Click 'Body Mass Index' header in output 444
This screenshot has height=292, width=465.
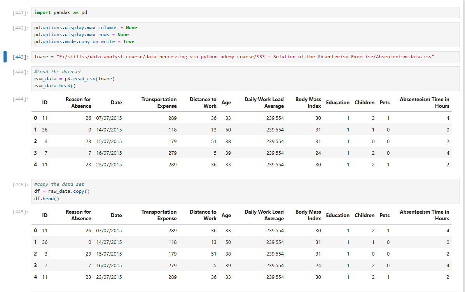308,103
